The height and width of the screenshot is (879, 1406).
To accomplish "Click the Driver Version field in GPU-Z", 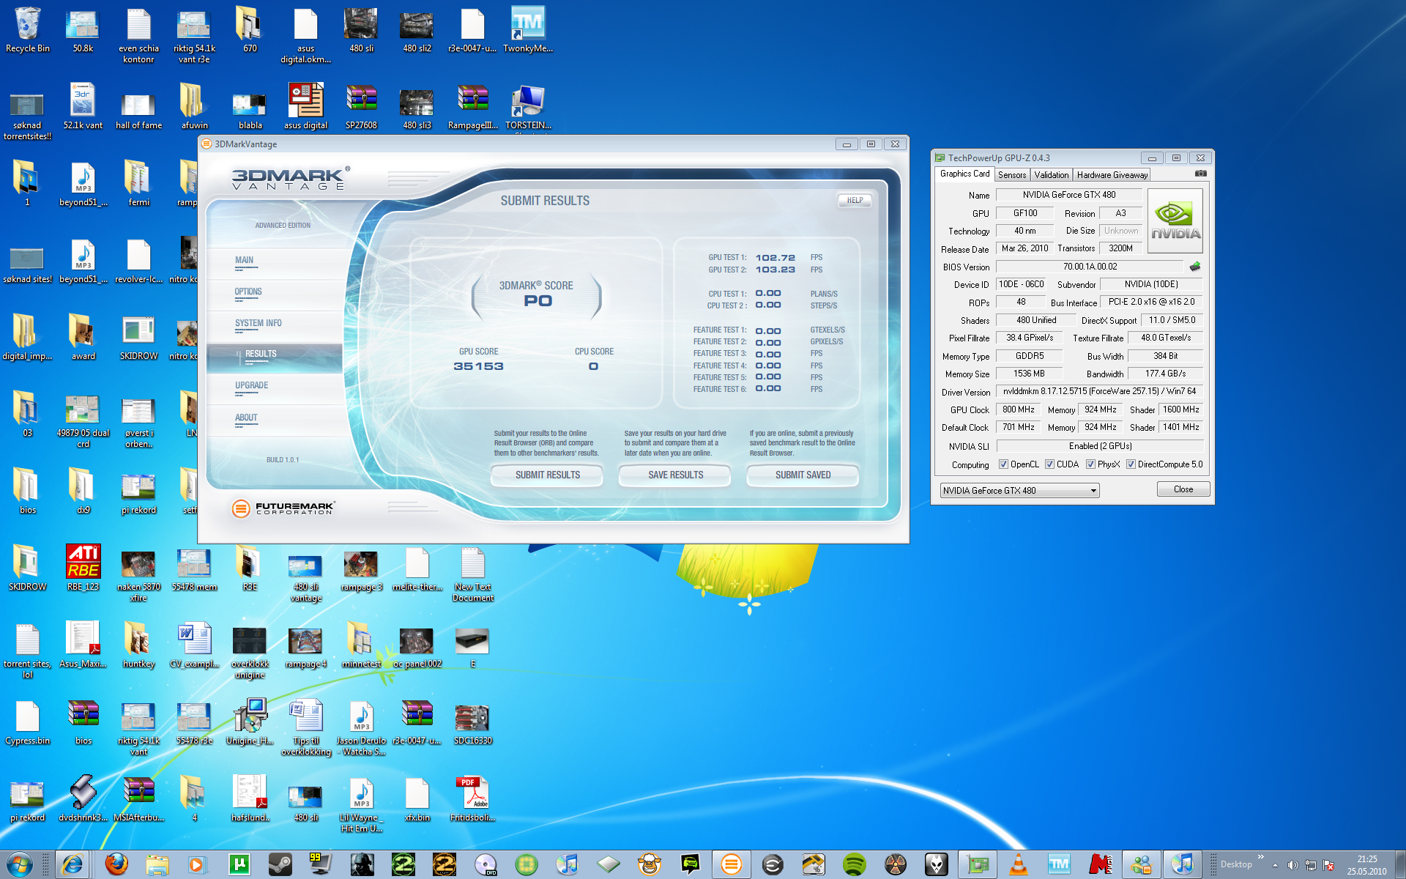I will click(x=1099, y=392).
